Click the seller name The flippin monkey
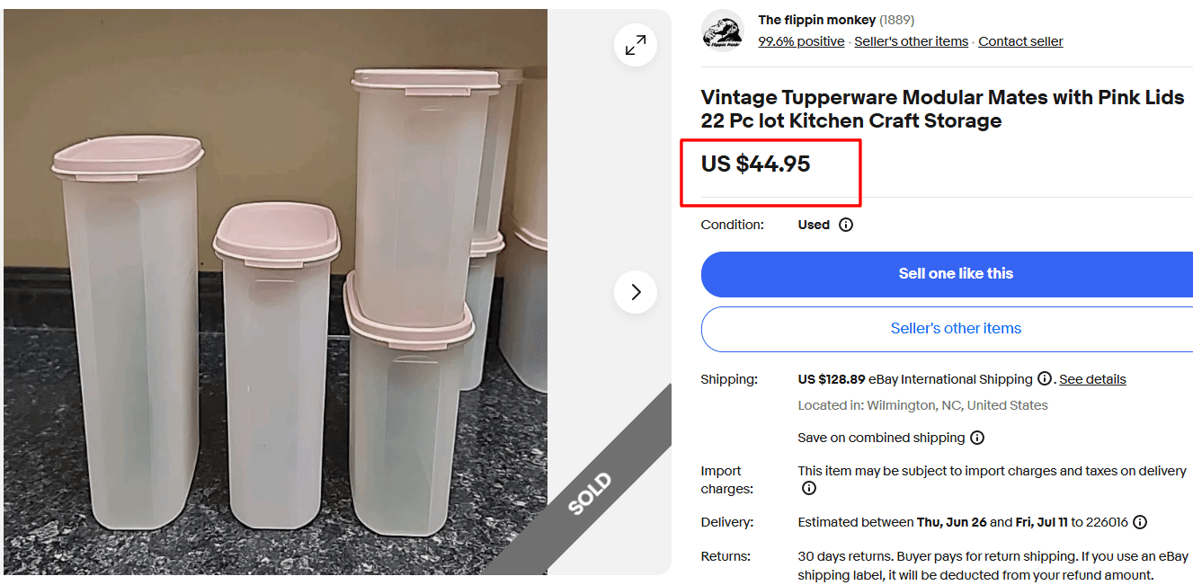 click(x=817, y=20)
